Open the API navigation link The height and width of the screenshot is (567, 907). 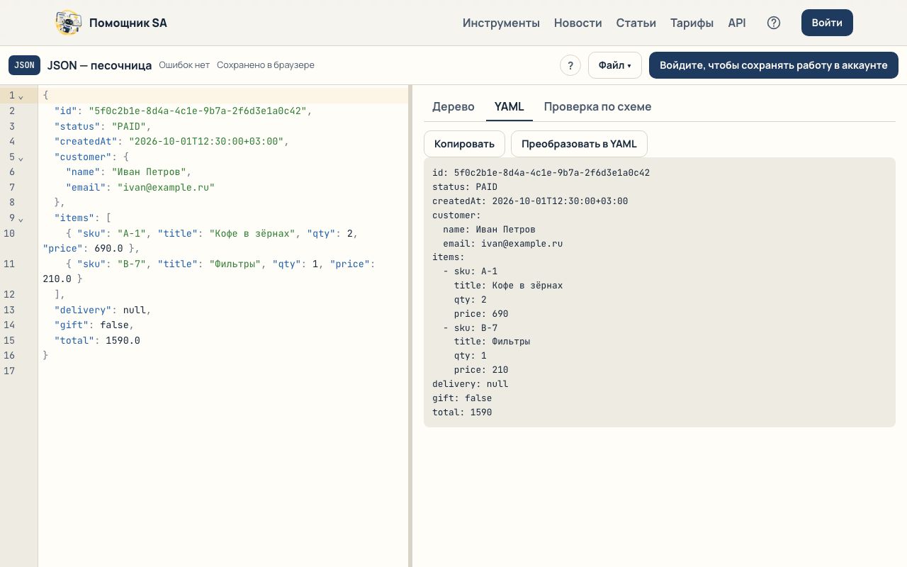[x=737, y=23]
